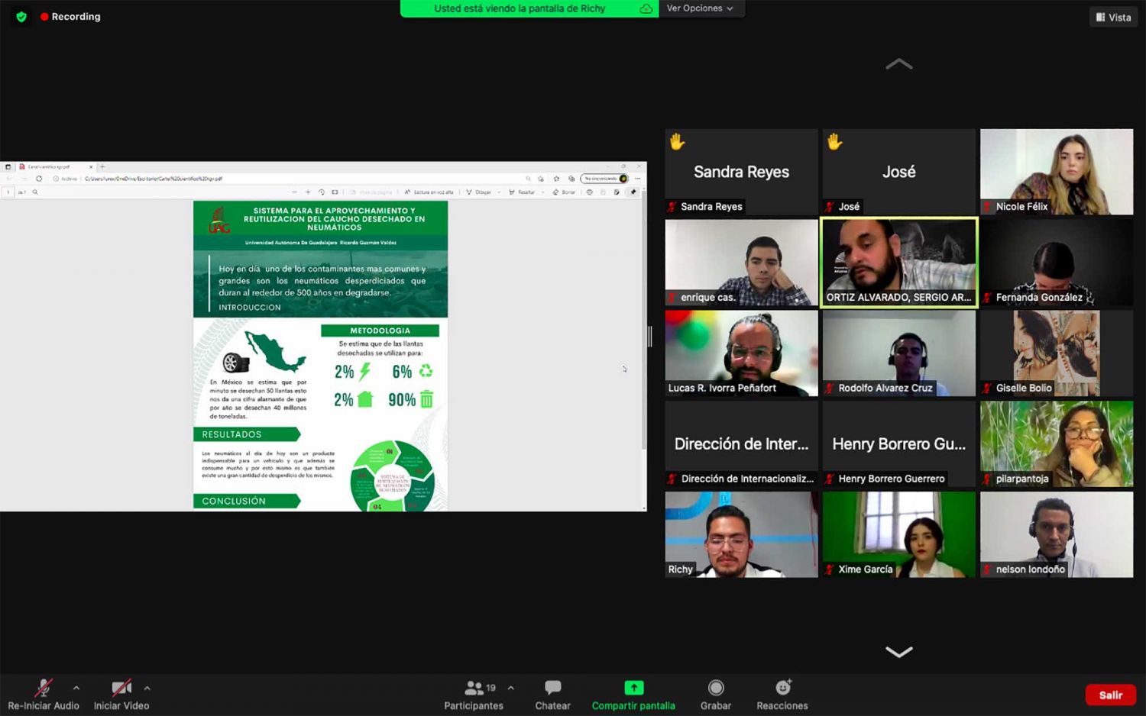Open the Participantes panel

coord(474,695)
